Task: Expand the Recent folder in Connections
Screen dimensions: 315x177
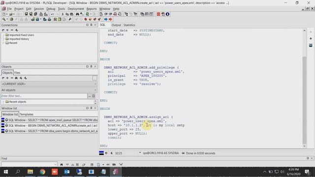Action: [x=3, y=43]
